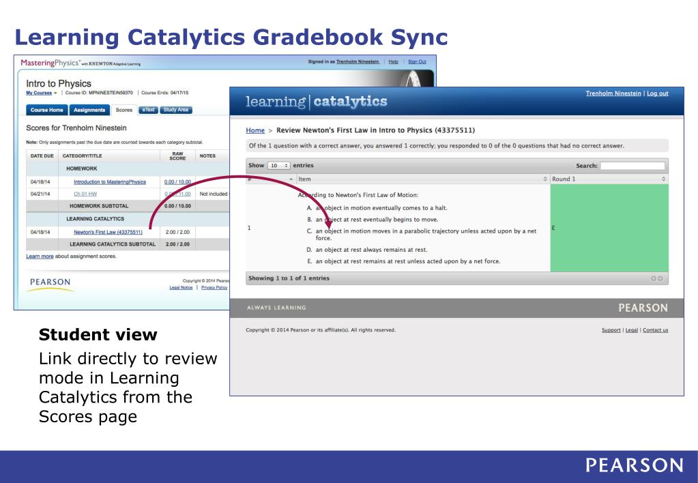Open the Course Home tab
Image resolution: width=698 pixels, height=483 pixels.
(47, 110)
